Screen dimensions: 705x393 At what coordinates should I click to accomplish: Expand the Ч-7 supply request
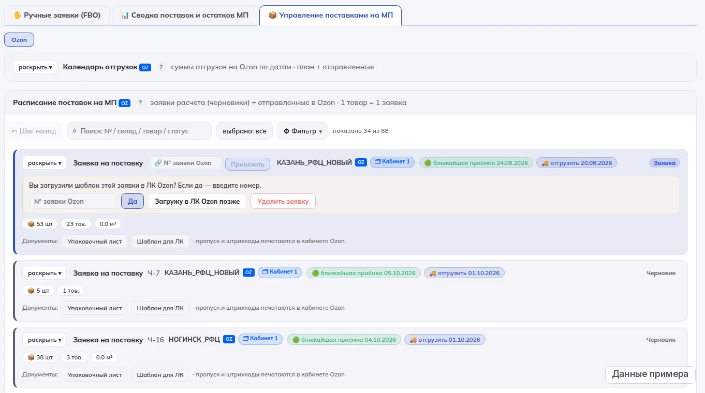45,273
